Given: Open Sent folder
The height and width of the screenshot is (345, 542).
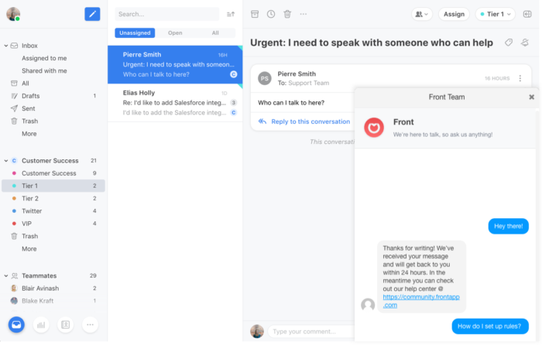Looking at the screenshot, I should (x=29, y=108).
